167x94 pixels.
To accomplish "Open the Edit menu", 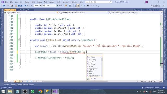I will [11, 2].
